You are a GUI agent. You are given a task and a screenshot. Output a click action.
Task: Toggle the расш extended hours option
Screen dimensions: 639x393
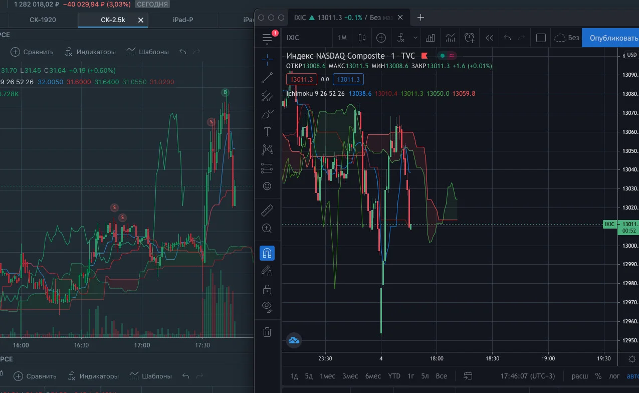(x=580, y=376)
